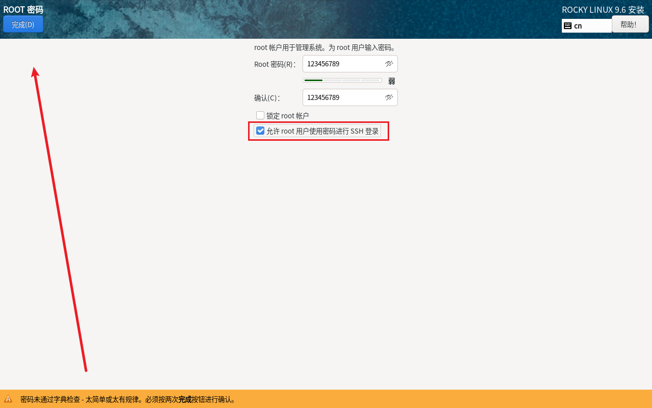This screenshot has height=408, width=652.
Task: Toggle visibility eye in 确认 field
Action: [389, 97]
